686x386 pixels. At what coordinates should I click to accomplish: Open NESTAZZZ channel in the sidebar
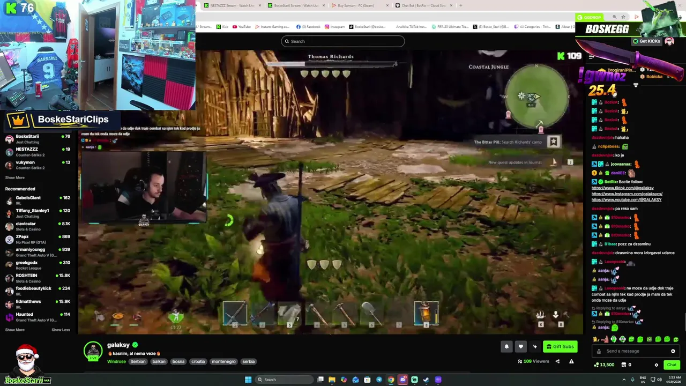(38, 152)
